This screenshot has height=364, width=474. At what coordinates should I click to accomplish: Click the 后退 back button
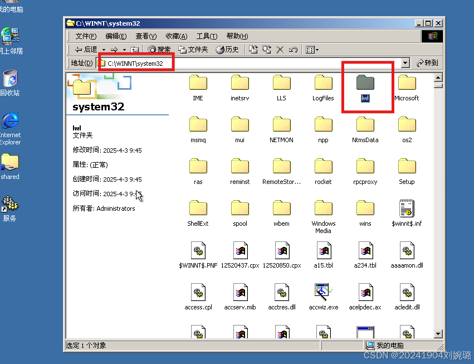point(86,50)
